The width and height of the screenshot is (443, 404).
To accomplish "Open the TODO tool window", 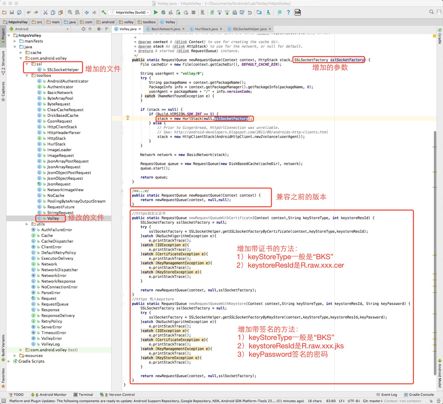I will [16, 395].
